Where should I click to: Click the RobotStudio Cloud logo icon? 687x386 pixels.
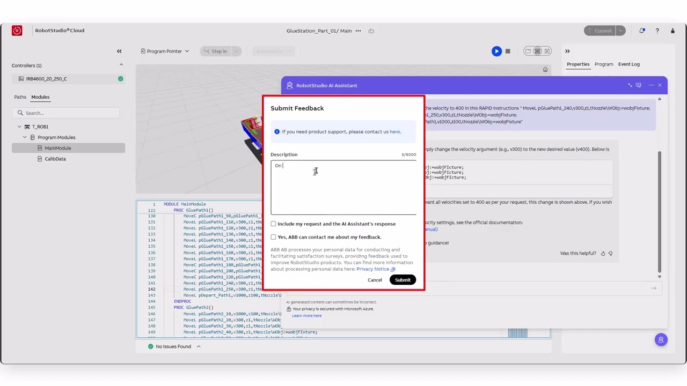click(x=17, y=31)
